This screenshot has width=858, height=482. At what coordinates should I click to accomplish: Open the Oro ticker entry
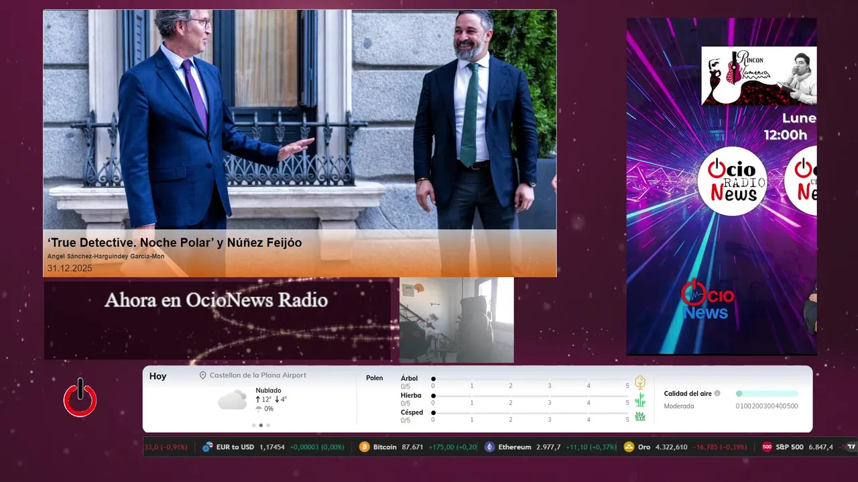click(685, 447)
